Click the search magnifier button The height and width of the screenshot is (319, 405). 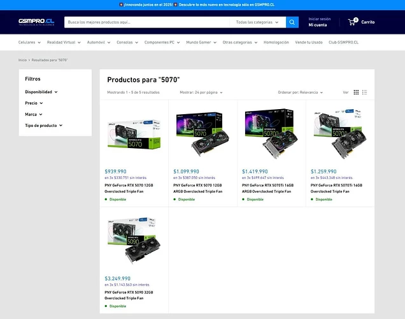[292, 22]
